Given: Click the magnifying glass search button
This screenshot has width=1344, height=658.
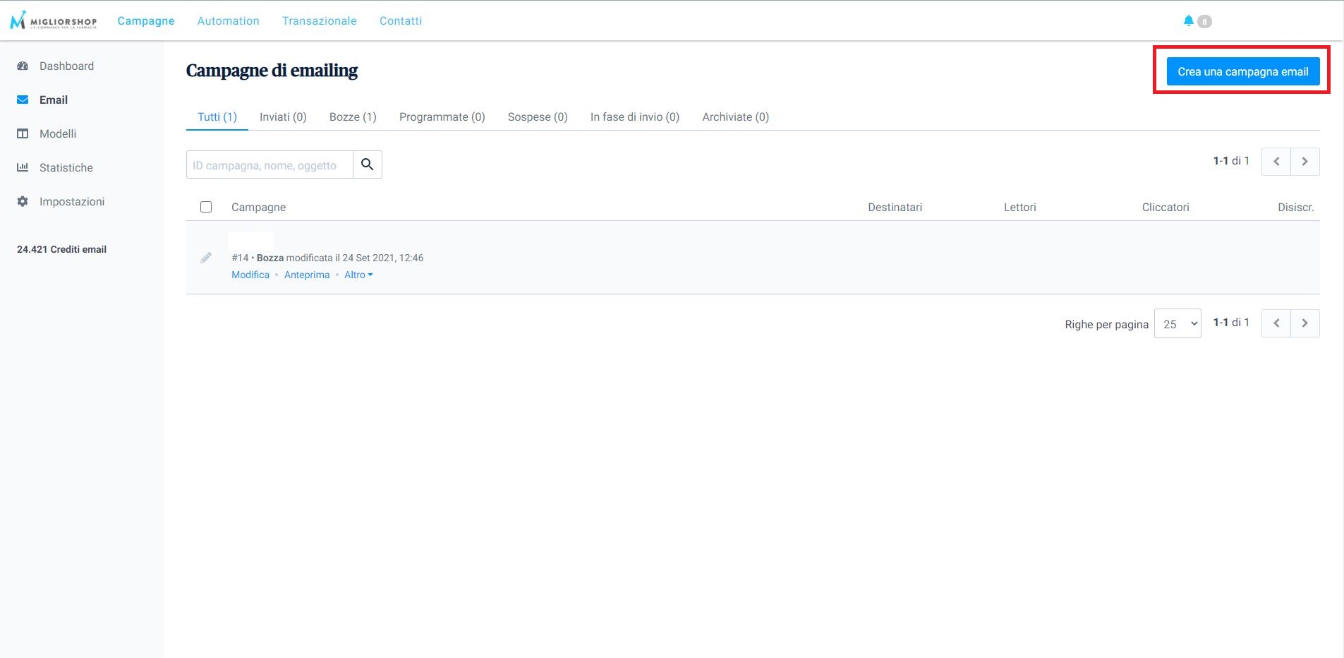Looking at the screenshot, I should coord(367,164).
